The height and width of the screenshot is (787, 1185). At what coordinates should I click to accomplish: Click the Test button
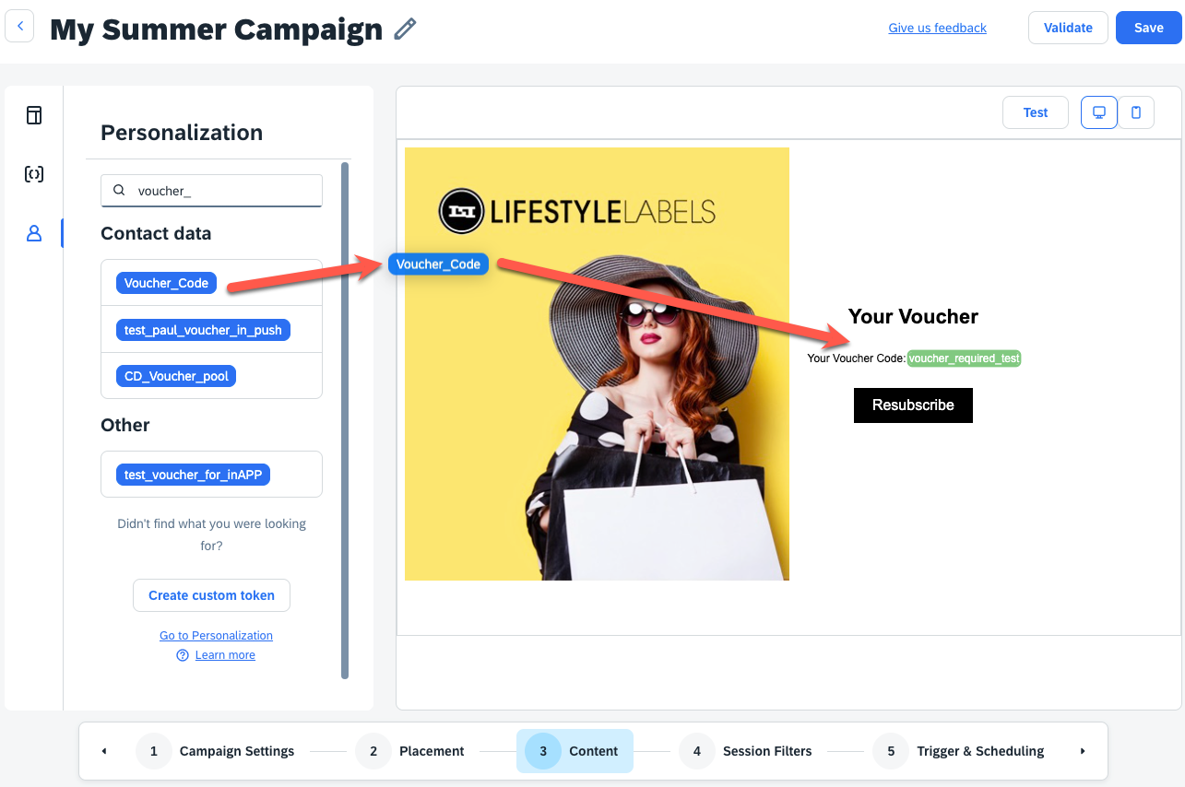pyautogui.click(x=1036, y=112)
